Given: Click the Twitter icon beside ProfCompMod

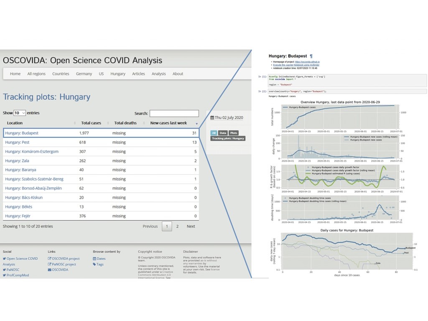Looking at the screenshot, I should [5, 275].
